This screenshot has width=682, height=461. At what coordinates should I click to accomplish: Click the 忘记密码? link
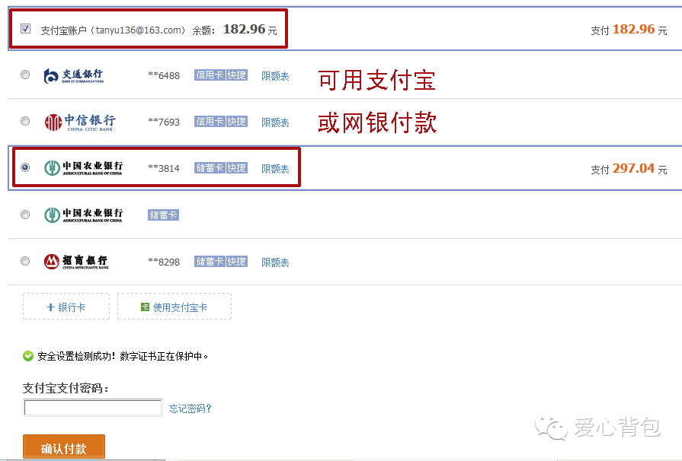(190, 409)
